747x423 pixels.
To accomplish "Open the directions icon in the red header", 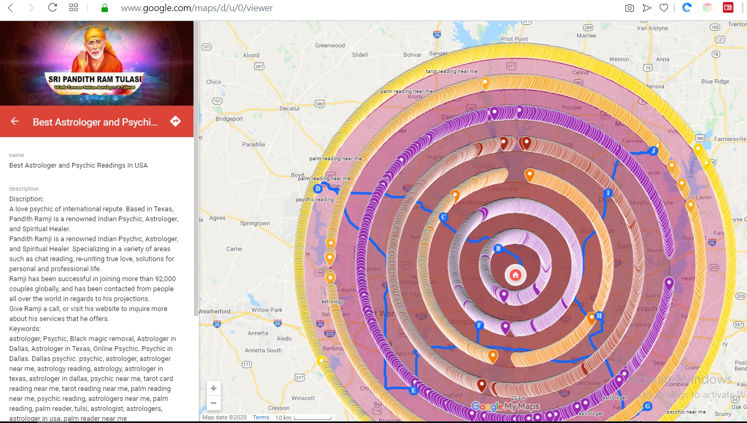I will (175, 121).
